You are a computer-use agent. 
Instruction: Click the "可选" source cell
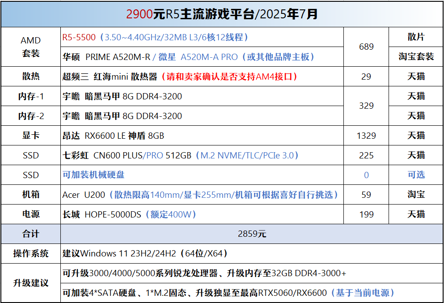(x=416, y=175)
